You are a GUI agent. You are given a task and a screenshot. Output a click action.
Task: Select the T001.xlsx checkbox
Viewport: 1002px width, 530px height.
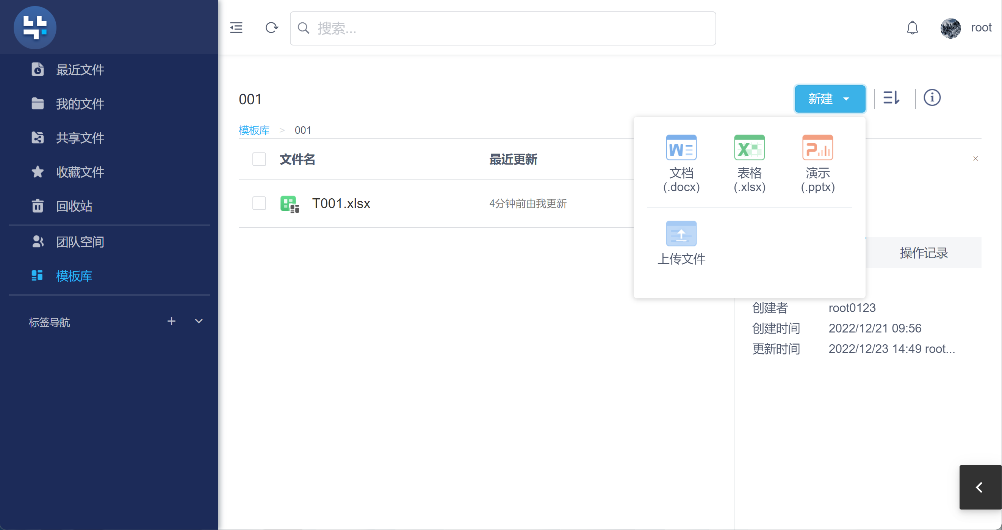(x=259, y=203)
